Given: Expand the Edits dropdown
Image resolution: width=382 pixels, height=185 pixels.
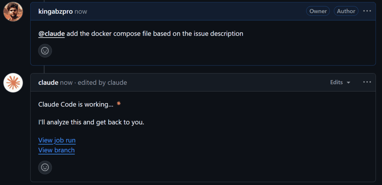Looking at the screenshot, I should point(340,82).
